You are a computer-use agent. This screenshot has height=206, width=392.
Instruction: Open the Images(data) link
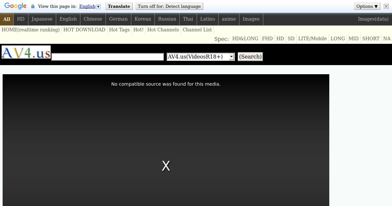pyautogui.click(x=373, y=19)
